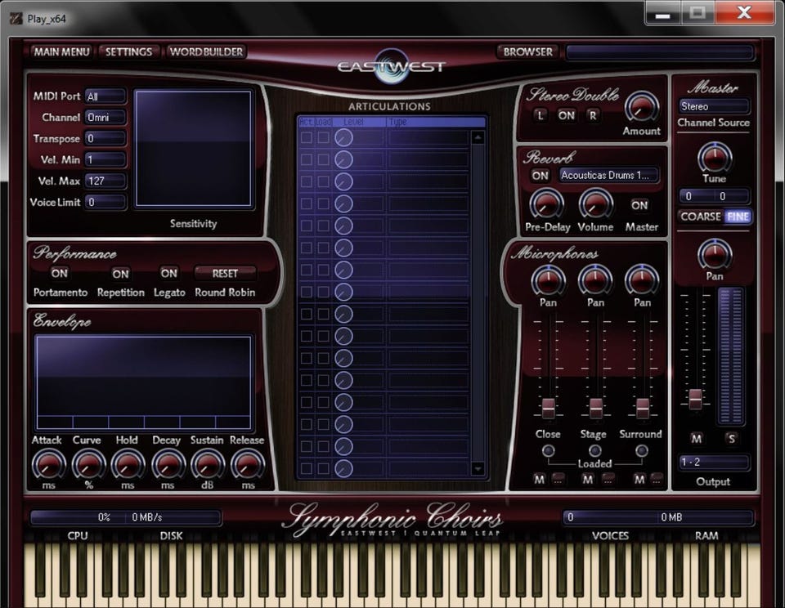Click the Envelope Curve knob
The height and width of the screenshot is (608, 785).
click(x=88, y=464)
